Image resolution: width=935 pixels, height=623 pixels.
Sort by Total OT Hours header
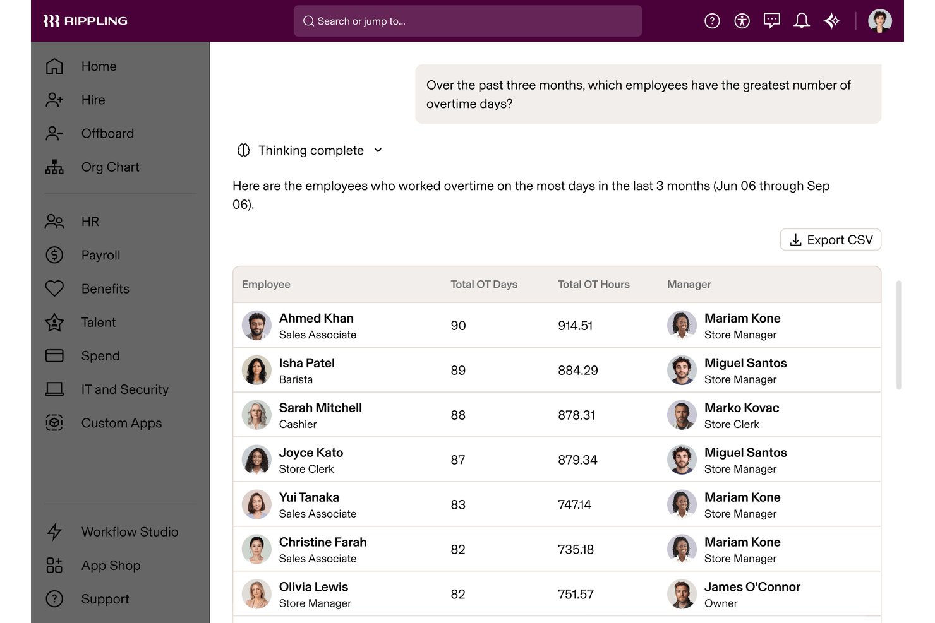(x=594, y=284)
